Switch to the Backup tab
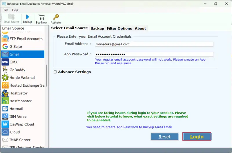Image resolution: width=232 pixels, height=153 pixels. coord(97,28)
